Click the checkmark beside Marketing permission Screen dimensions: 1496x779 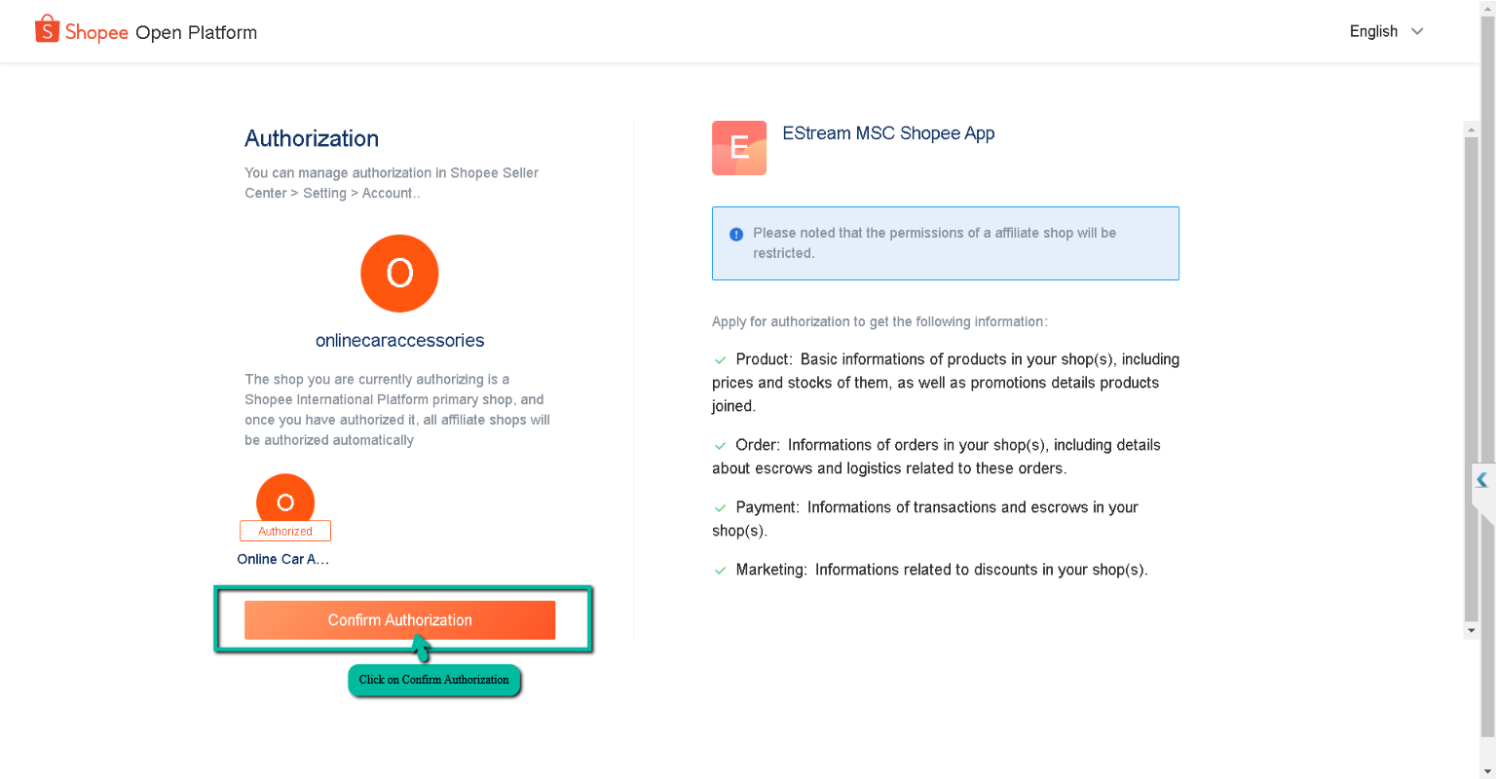(721, 571)
